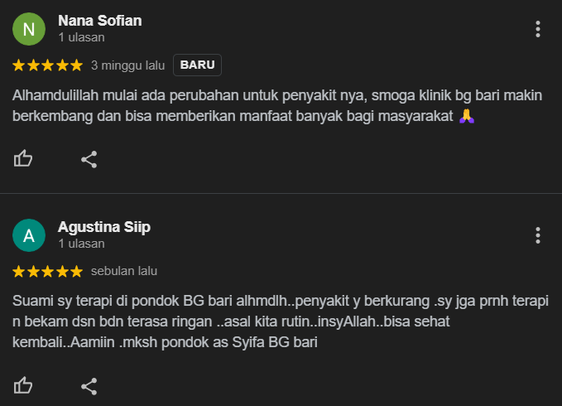This screenshot has width=562, height=406.
Task: Like Nana Sofian's review with thumbs-up
Action: (23, 158)
